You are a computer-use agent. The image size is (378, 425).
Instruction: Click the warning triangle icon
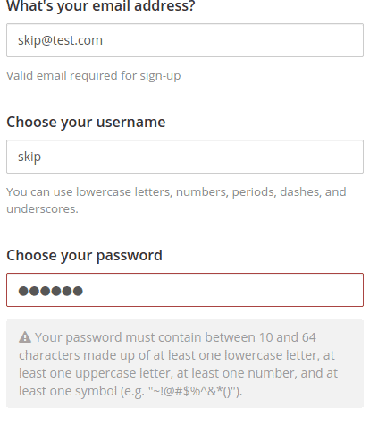click(25, 337)
